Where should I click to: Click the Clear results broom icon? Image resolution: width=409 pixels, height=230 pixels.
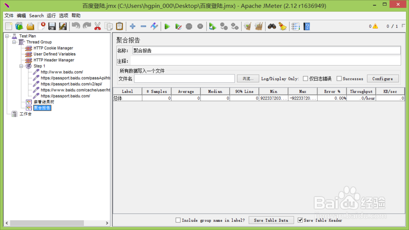(x=247, y=26)
